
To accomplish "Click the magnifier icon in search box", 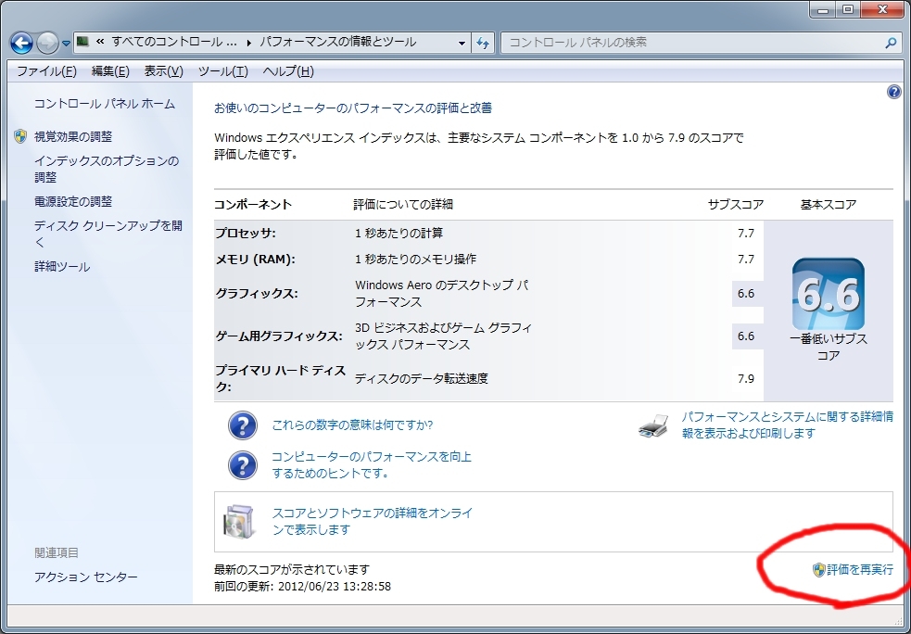I will 890,43.
